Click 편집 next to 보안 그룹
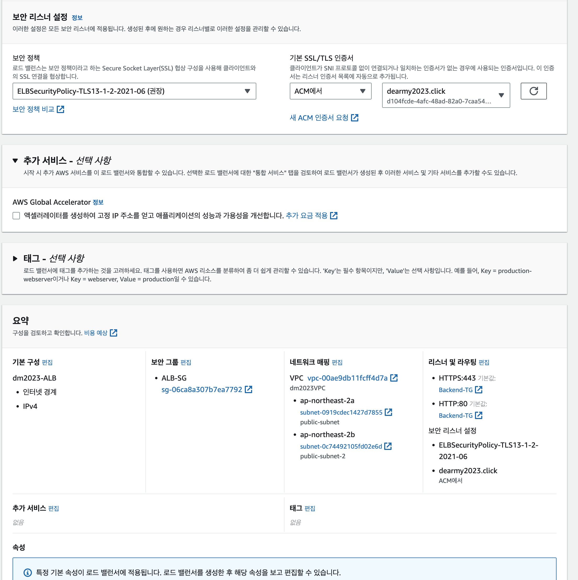The image size is (578, 580). (x=186, y=362)
